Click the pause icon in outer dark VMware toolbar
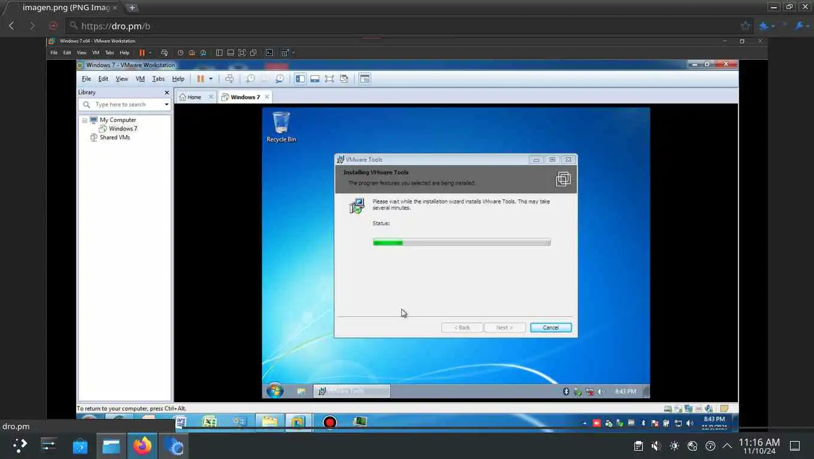Image resolution: width=814 pixels, height=459 pixels. [x=142, y=53]
